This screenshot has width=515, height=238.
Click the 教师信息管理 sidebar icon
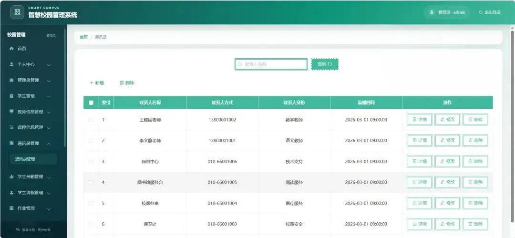coord(12,112)
